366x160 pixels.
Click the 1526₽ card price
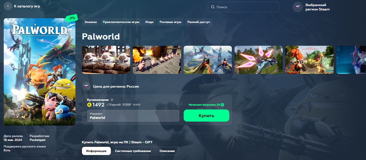(127, 105)
